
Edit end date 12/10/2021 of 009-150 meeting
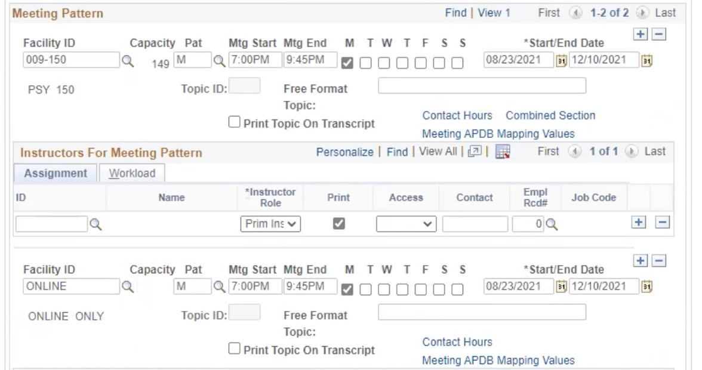[604, 60]
